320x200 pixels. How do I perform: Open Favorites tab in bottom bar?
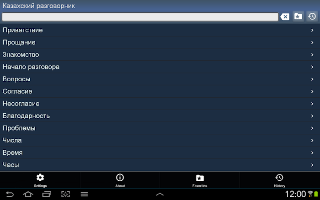[200, 180]
